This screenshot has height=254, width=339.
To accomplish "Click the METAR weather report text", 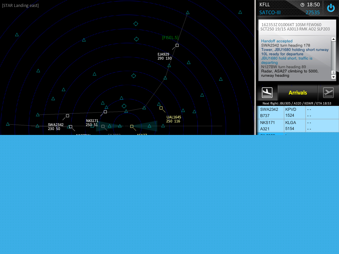I will point(295,27).
